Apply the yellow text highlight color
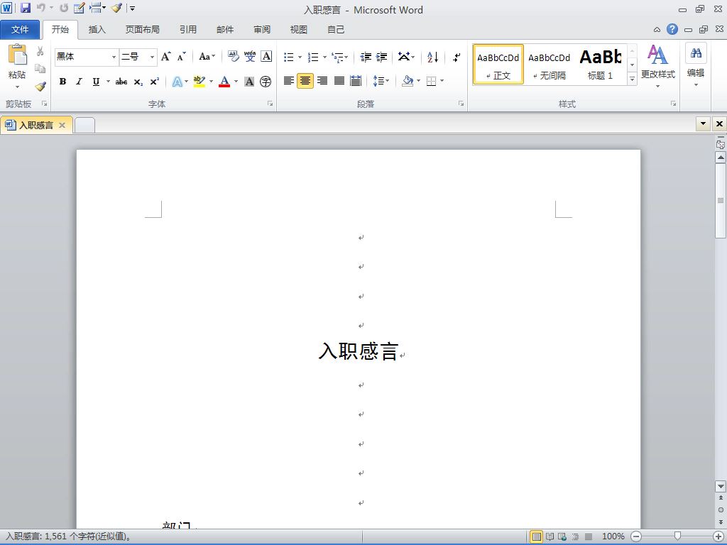This screenshot has width=727, height=545. (199, 82)
